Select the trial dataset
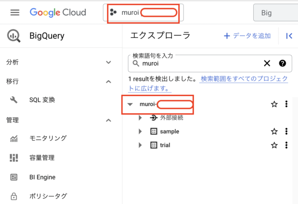298x204 pixels. pyautogui.click(x=165, y=145)
